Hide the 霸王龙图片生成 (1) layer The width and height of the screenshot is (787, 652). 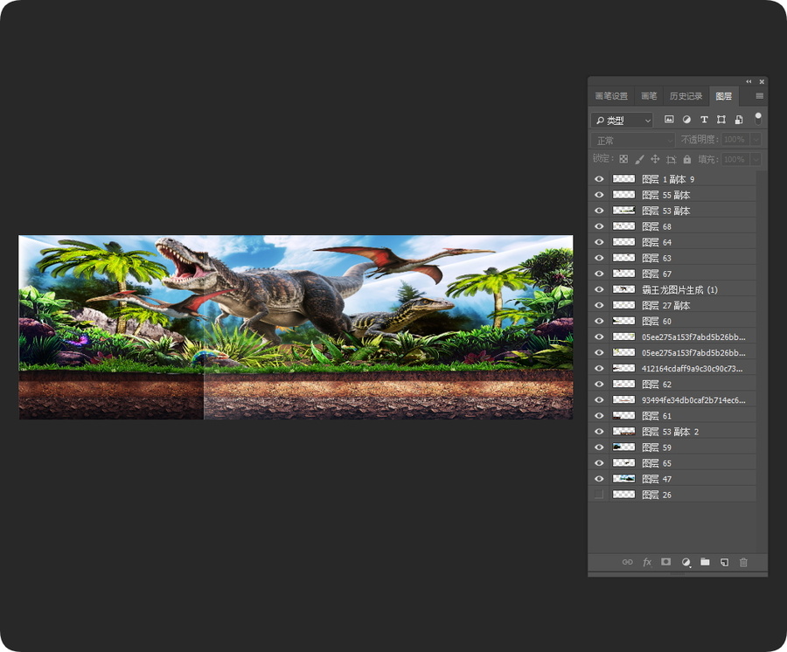tap(599, 289)
